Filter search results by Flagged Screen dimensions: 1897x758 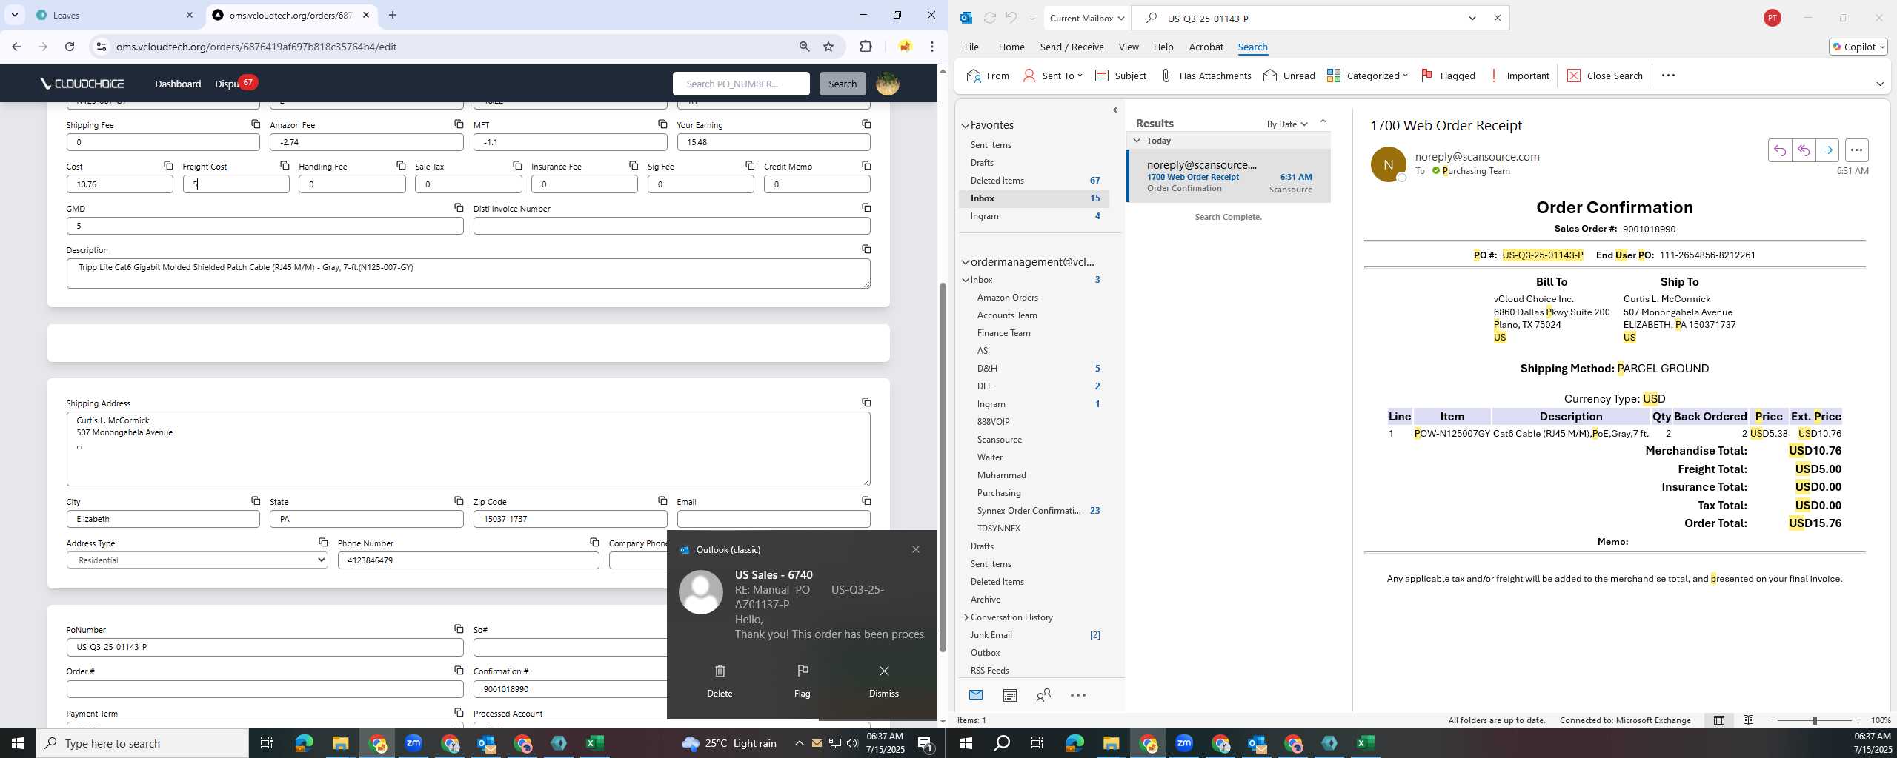click(1448, 76)
